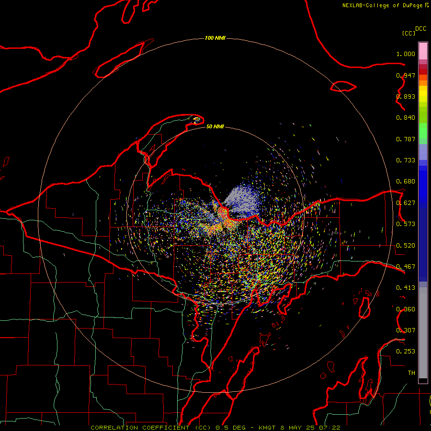Pick the orange segment of the color scale
431x431 pixels.
coord(423,83)
